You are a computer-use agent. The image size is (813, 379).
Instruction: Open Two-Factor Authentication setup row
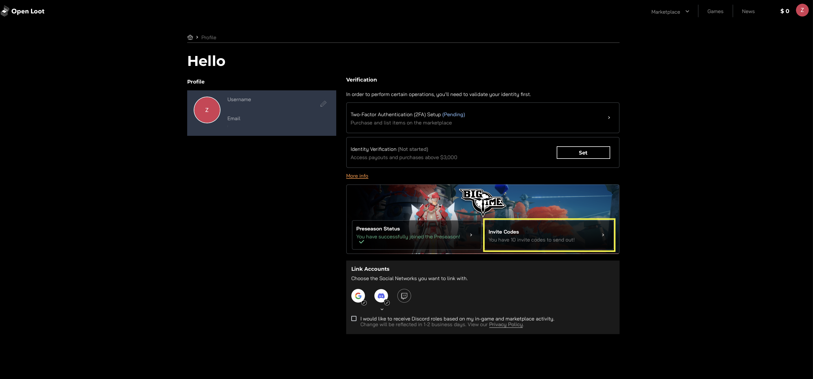[x=482, y=118]
